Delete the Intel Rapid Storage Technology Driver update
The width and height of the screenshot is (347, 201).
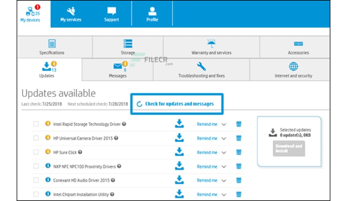coord(239,124)
